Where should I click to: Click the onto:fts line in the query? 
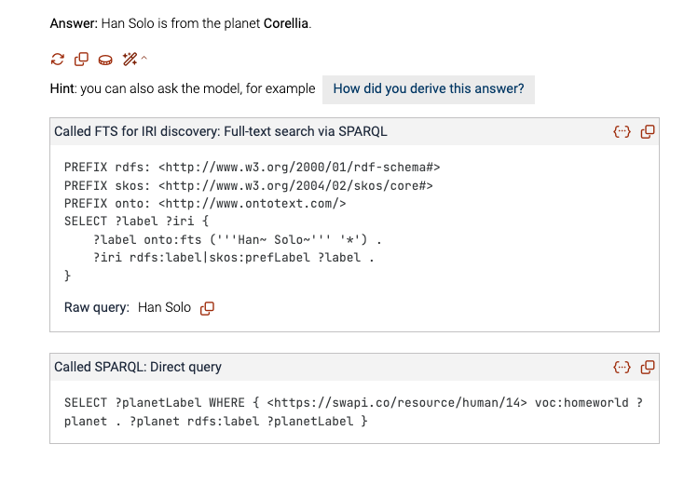[238, 240]
